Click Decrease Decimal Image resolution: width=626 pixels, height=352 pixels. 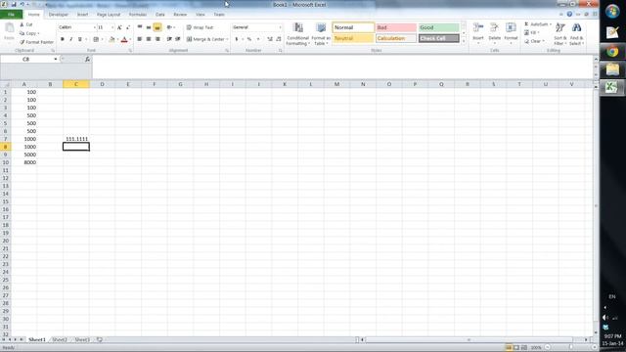[x=278, y=39]
